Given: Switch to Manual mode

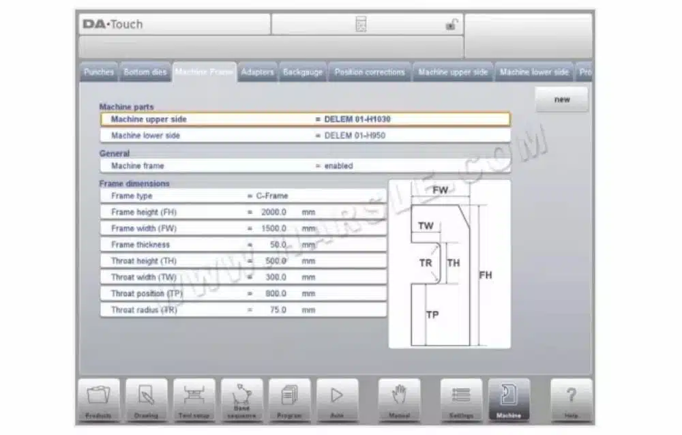Looking at the screenshot, I should coord(399,400).
